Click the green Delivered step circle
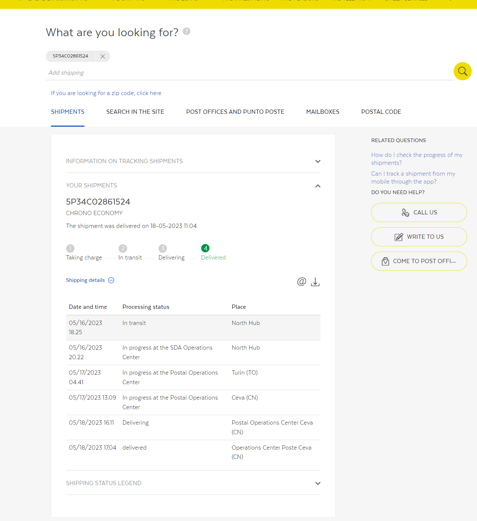 coord(205,248)
